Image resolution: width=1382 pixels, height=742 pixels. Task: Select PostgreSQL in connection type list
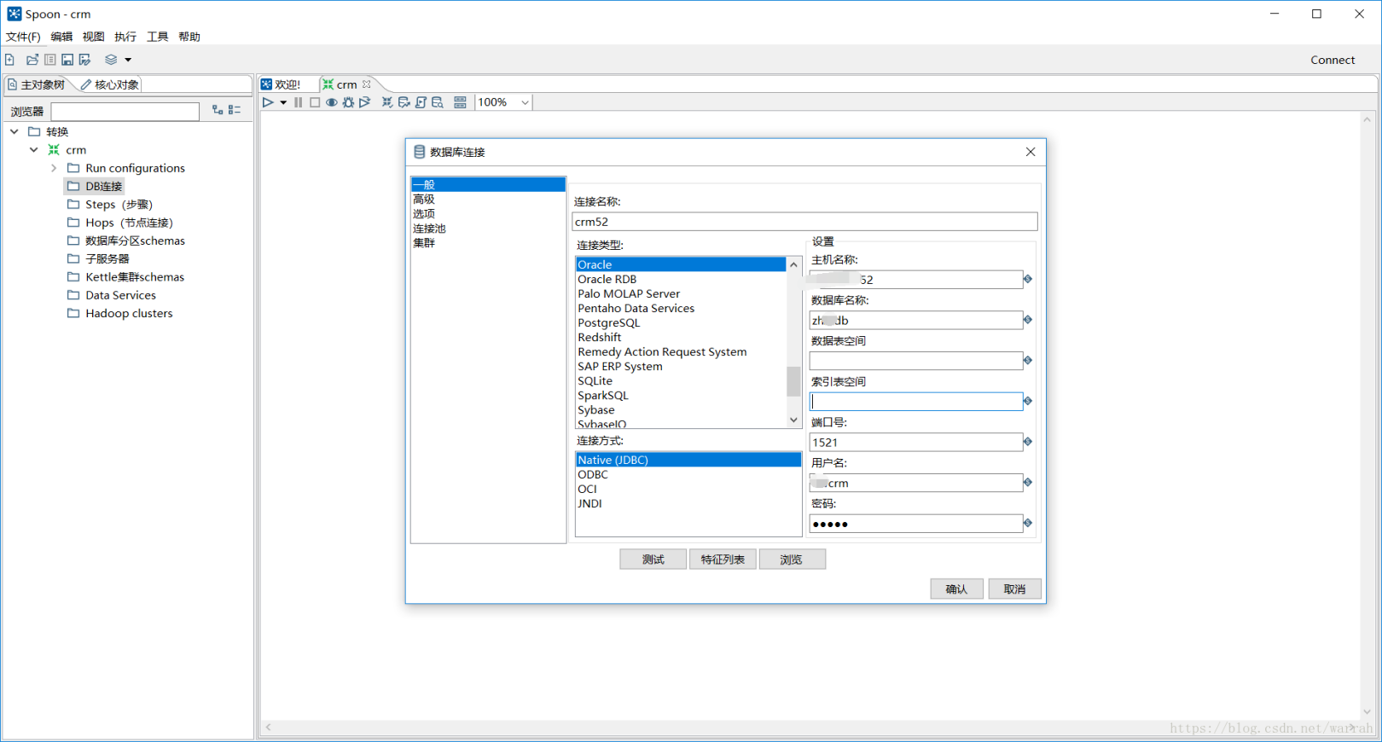pos(608,322)
